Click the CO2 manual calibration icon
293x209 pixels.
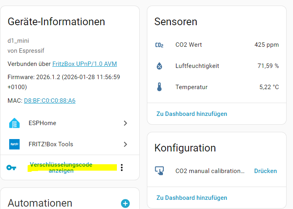click(159, 171)
